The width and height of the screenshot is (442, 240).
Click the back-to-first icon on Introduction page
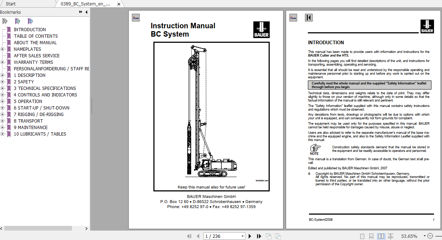pos(309,17)
